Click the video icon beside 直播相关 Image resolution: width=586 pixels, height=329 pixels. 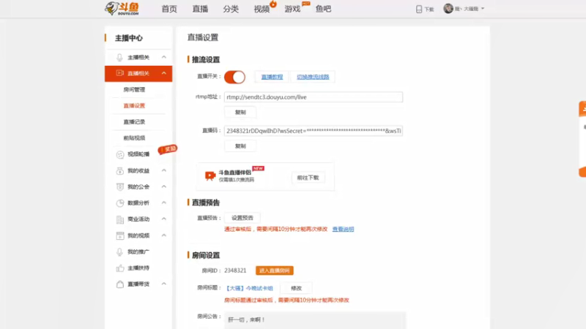[119, 73]
